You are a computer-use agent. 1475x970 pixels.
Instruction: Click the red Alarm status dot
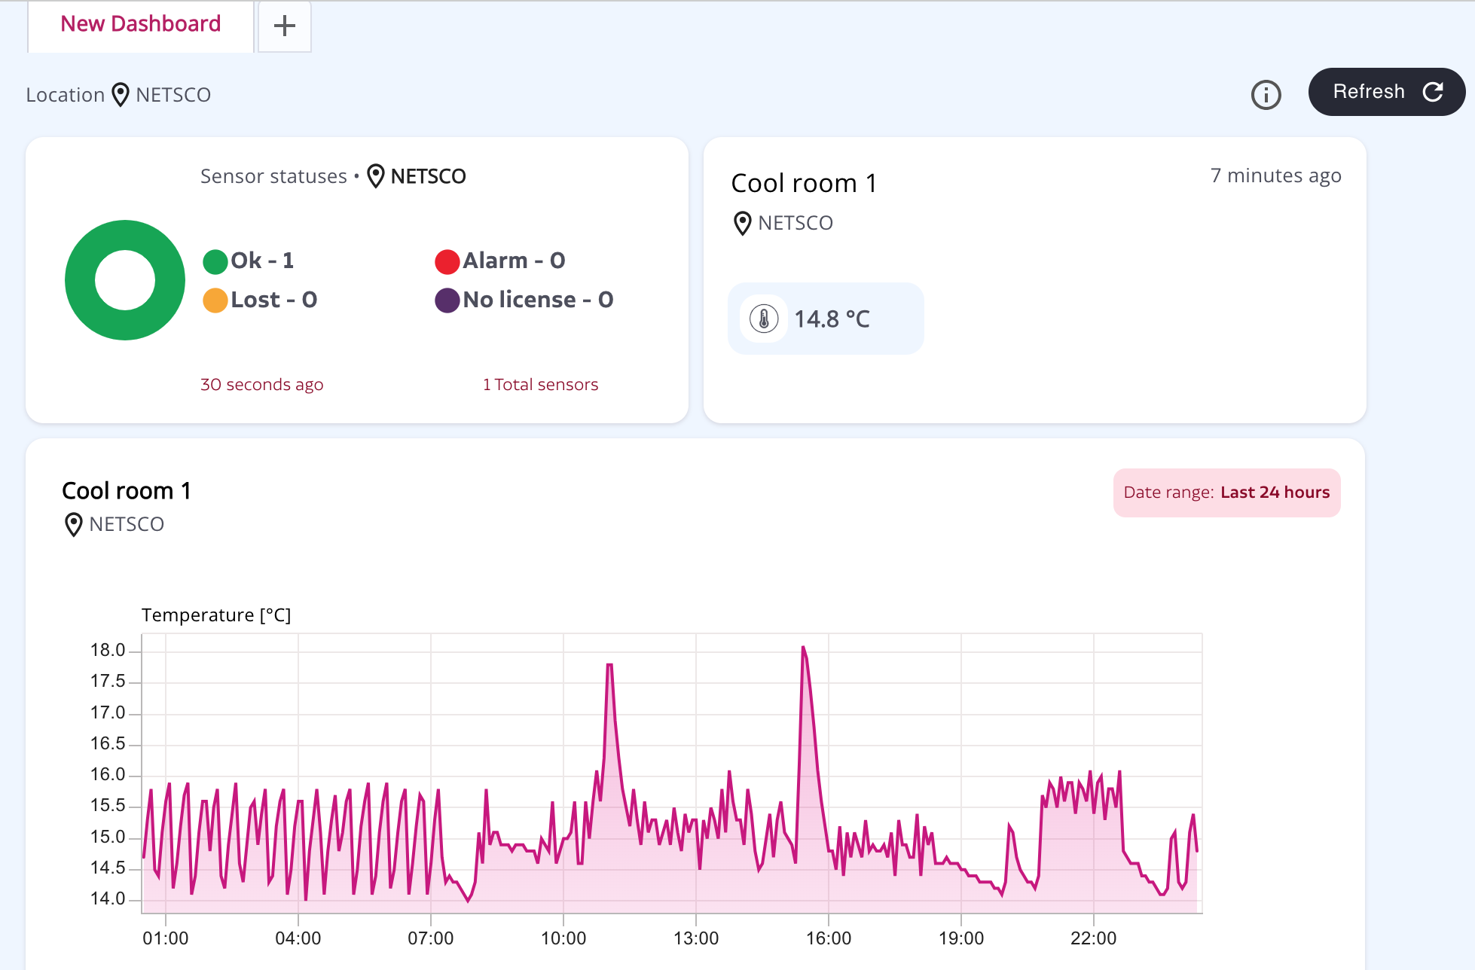447,261
